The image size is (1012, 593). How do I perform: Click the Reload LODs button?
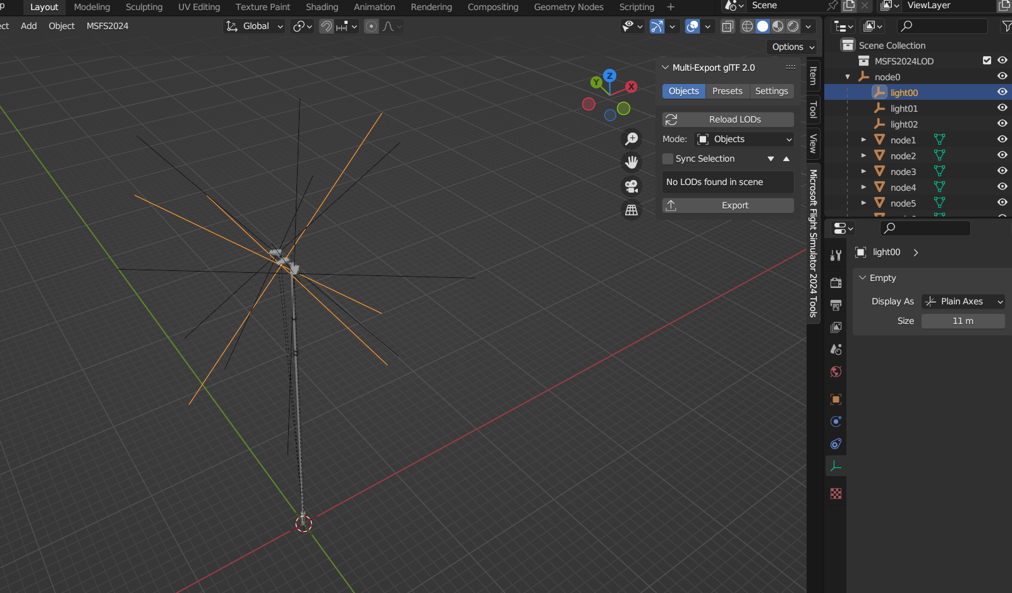pyautogui.click(x=728, y=119)
